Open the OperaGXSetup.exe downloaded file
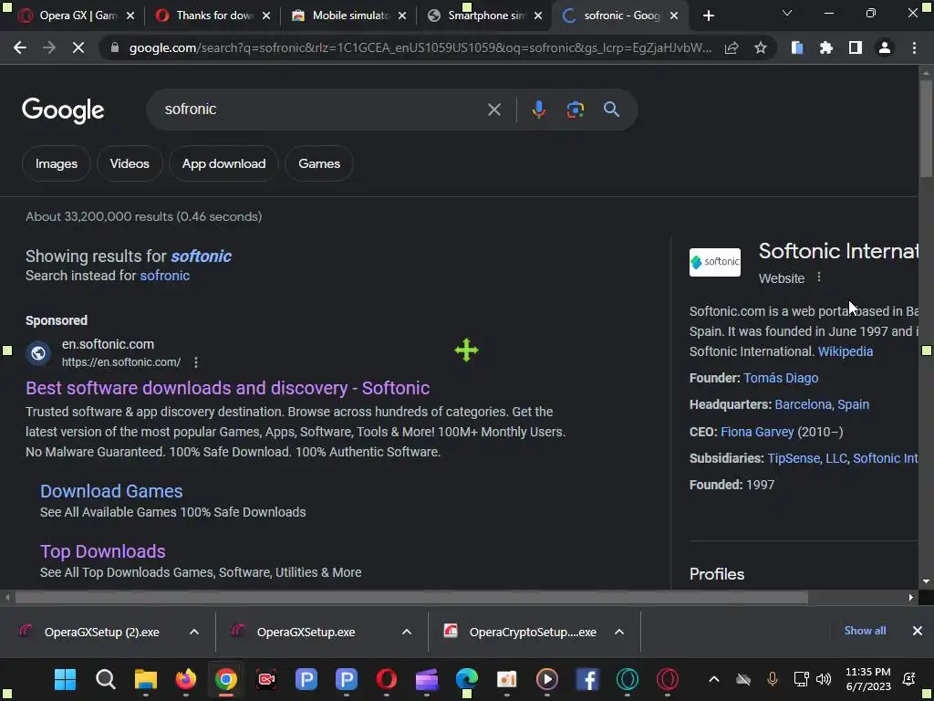This screenshot has height=701, width=934. click(306, 633)
